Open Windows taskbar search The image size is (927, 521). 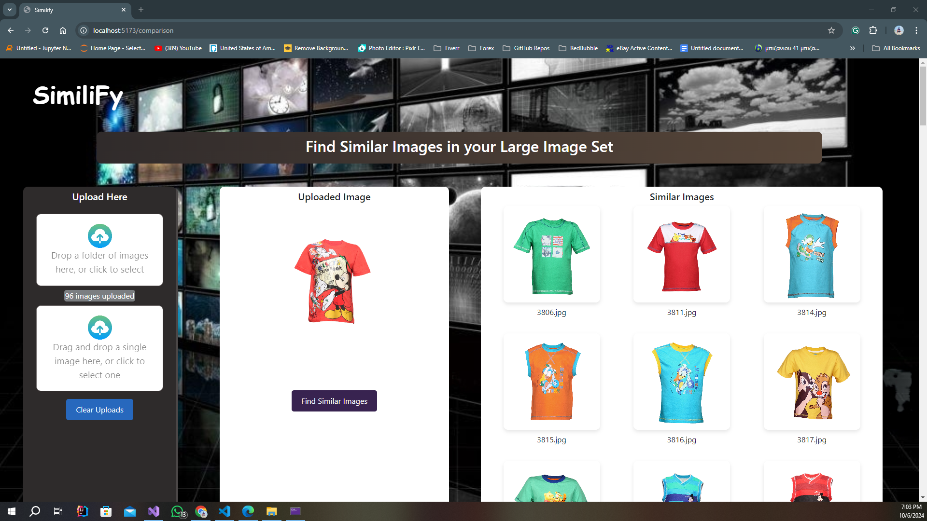click(35, 511)
